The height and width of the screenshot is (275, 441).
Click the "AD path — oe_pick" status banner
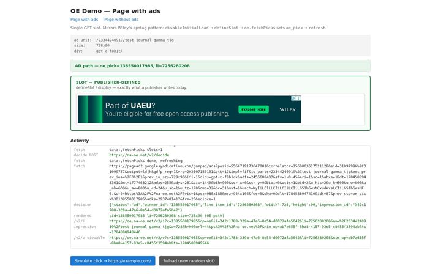coord(221,66)
